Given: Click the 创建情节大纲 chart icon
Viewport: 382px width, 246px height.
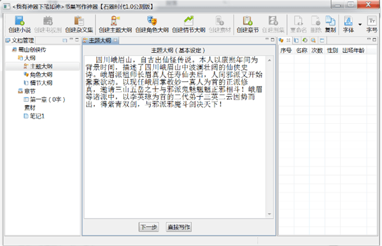Looking at the screenshot, I should 188,21.
